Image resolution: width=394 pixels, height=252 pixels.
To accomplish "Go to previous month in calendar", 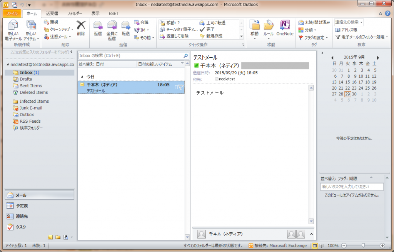I will click(x=332, y=58).
